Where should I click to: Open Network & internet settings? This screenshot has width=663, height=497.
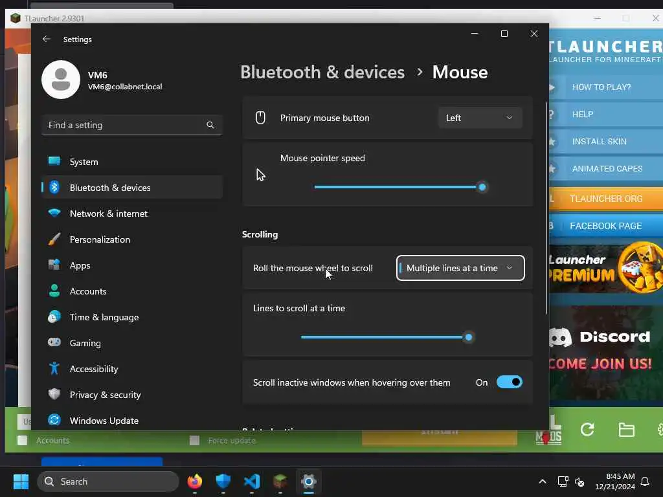pyautogui.click(x=132, y=214)
